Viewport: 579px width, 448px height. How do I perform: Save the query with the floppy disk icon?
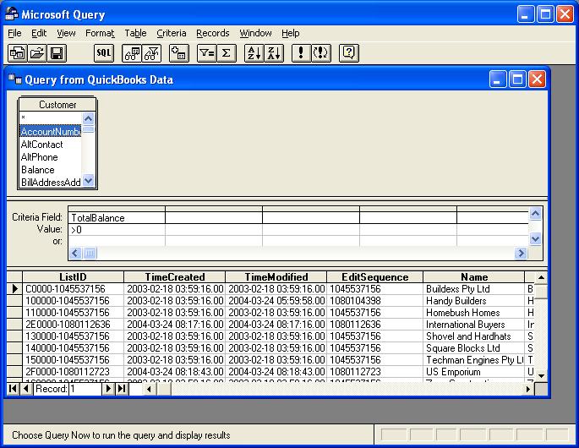(57, 53)
